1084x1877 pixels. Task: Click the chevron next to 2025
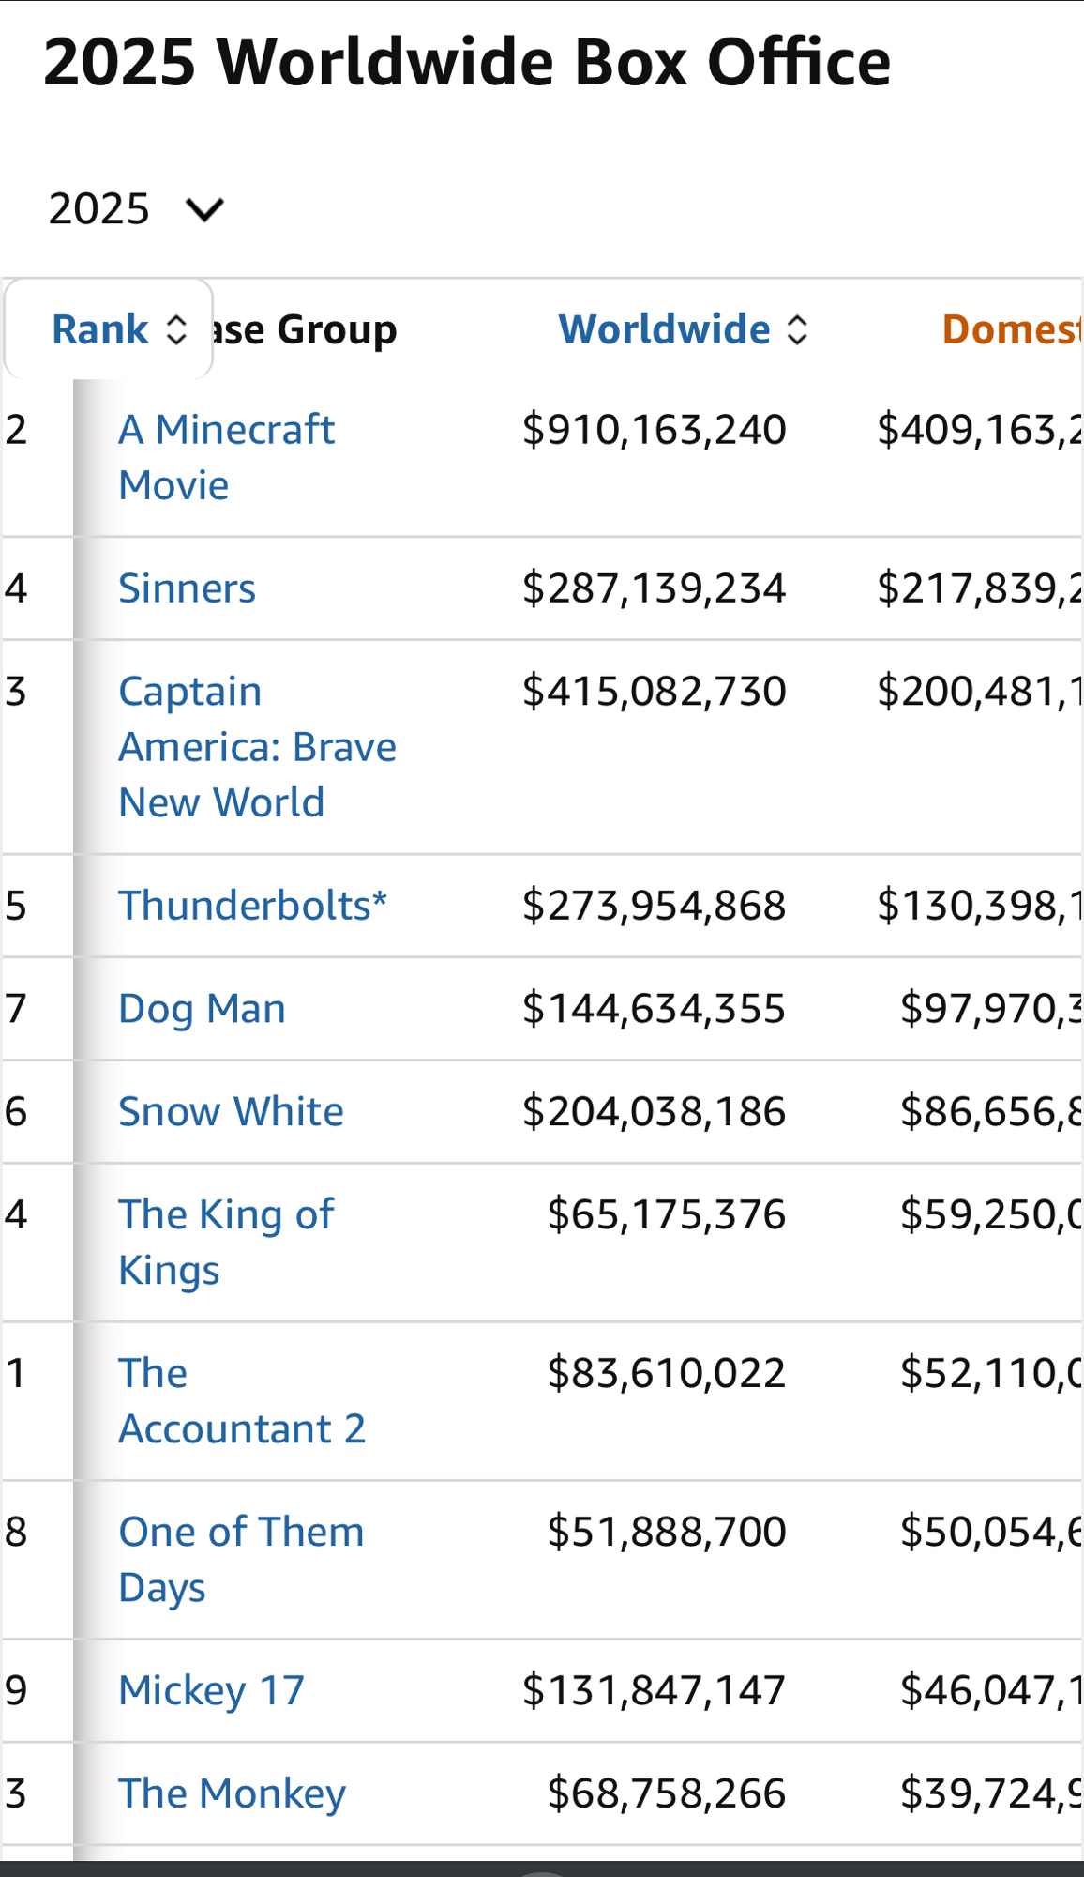(204, 209)
